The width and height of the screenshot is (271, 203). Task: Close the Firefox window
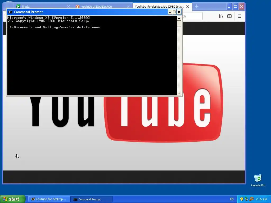241,7
